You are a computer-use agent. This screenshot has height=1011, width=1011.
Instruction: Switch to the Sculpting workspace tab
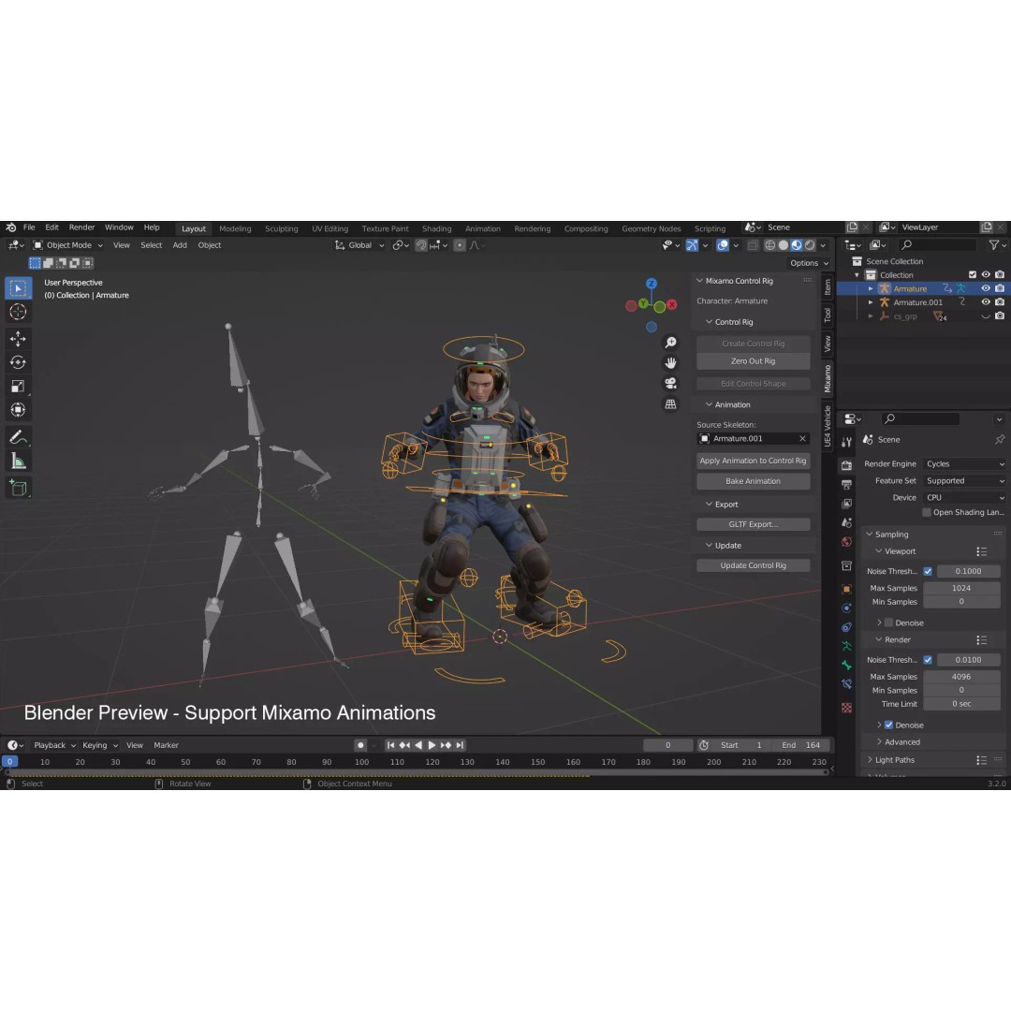tap(281, 229)
